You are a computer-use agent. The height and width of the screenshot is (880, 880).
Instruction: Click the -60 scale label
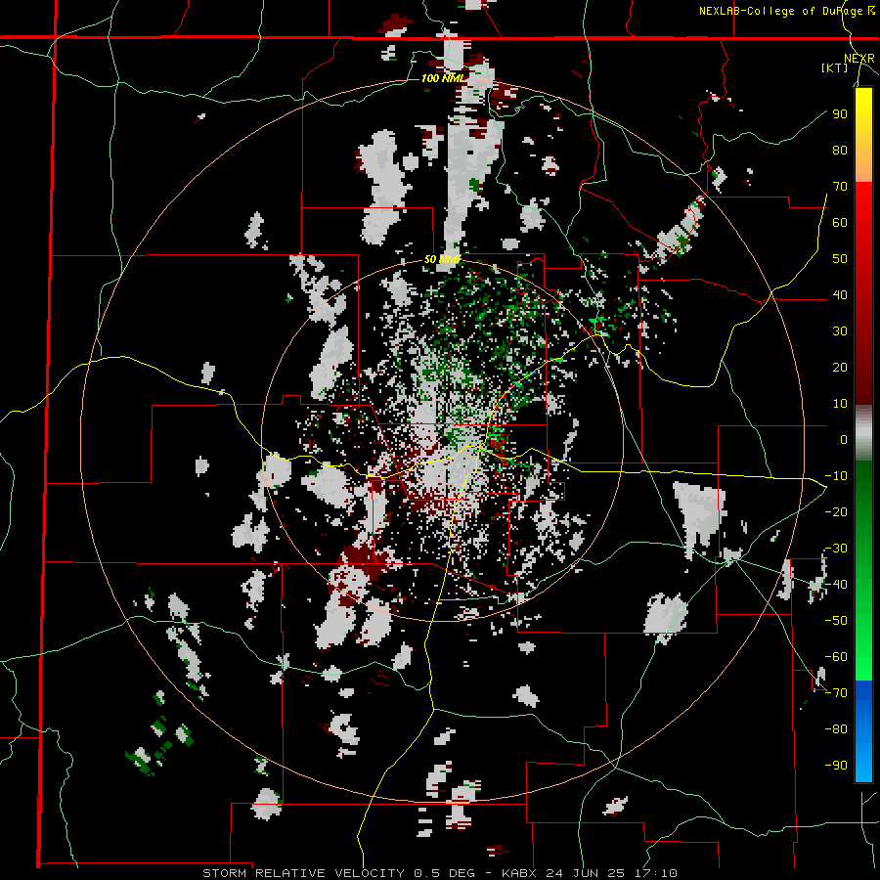click(836, 657)
